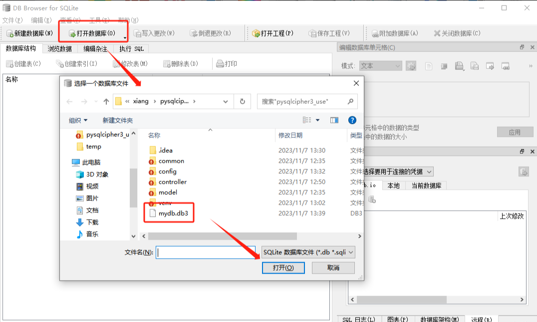Expand the address bar path dropdown
Screen dimensions: 537x322
pyautogui.click(x=226, y=101)
